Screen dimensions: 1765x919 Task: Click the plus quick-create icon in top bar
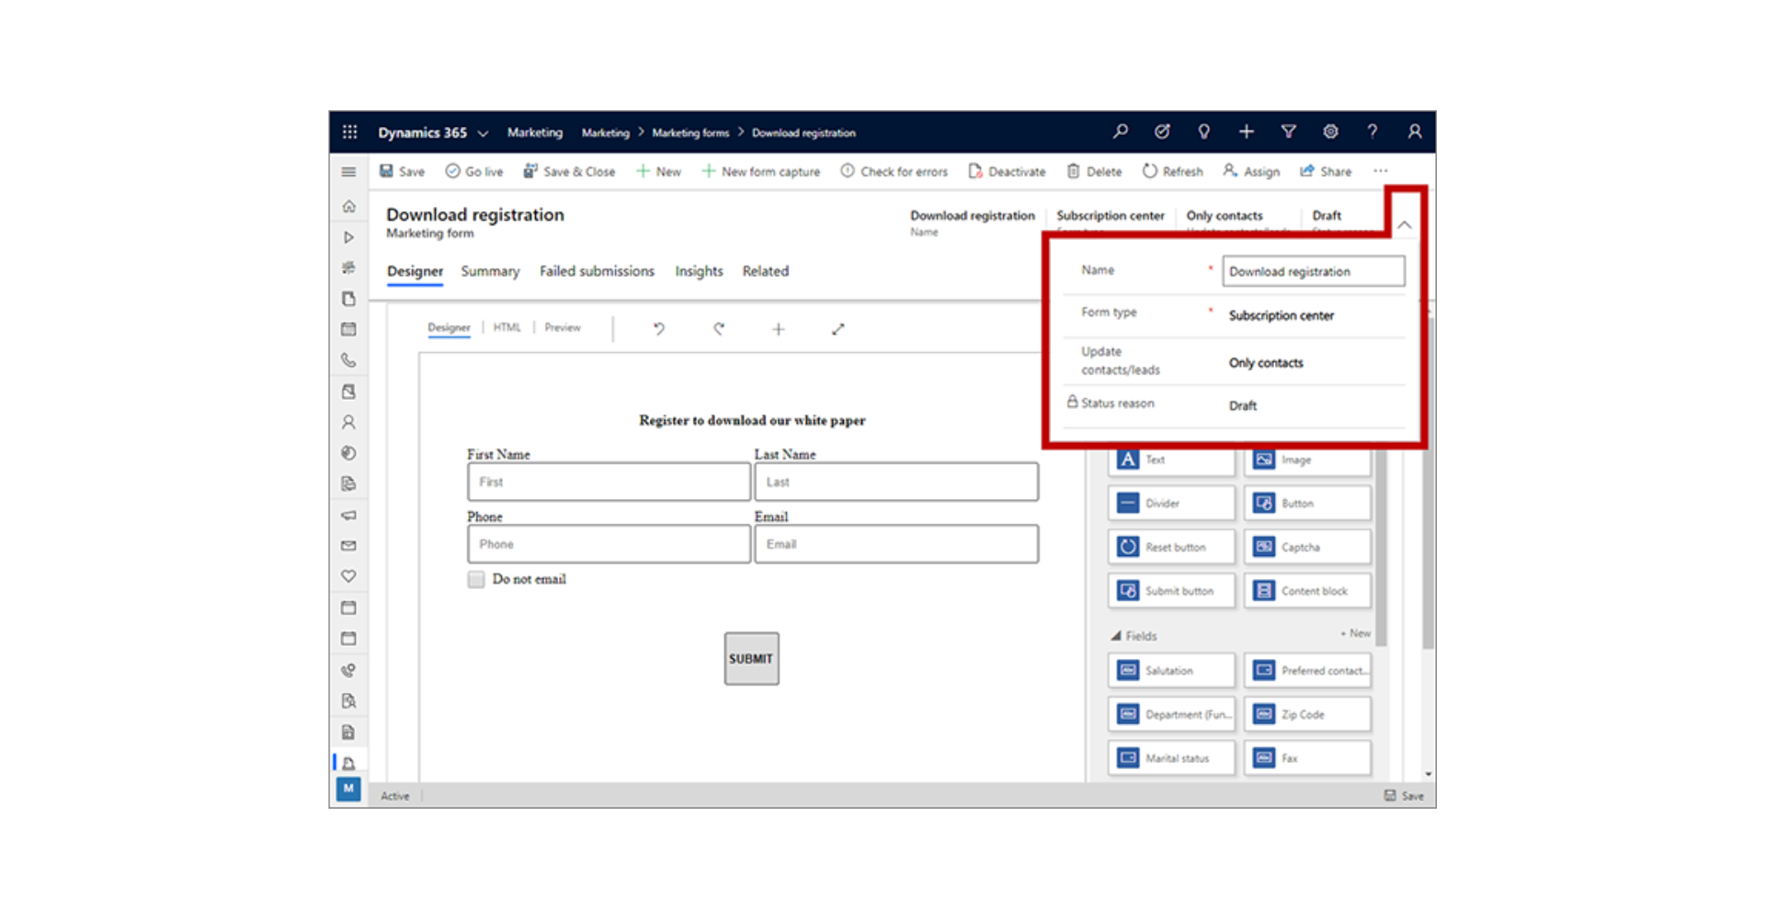coord(1246,131)
